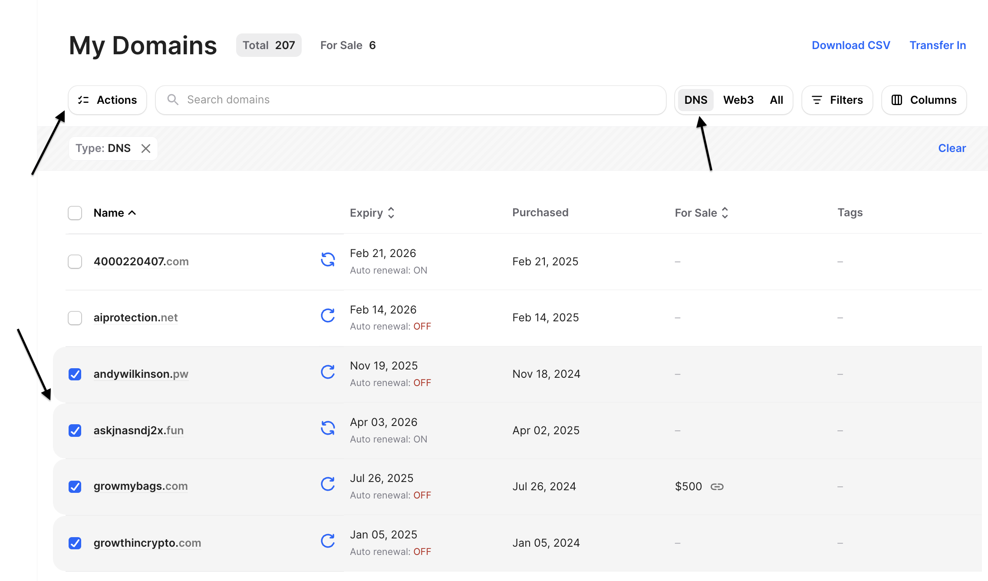Click the Download CSV link
This screenshot has width=988, height=581.
pos(850,45)
